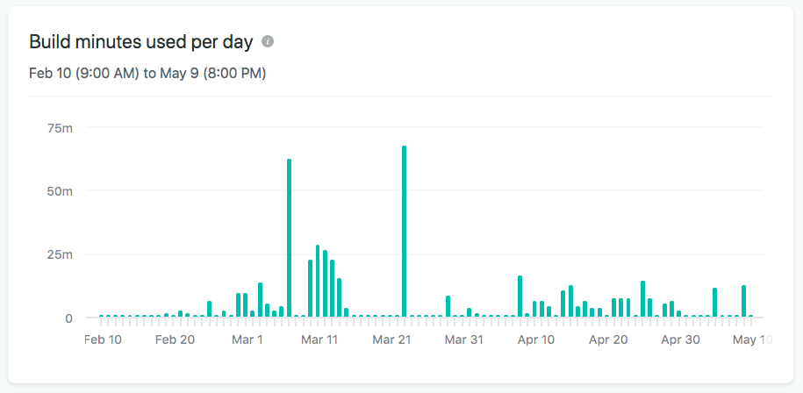Screen dimensions: 803x393
Task: Click the bar directly above Mar 11 label
Action: pos(318,282)
